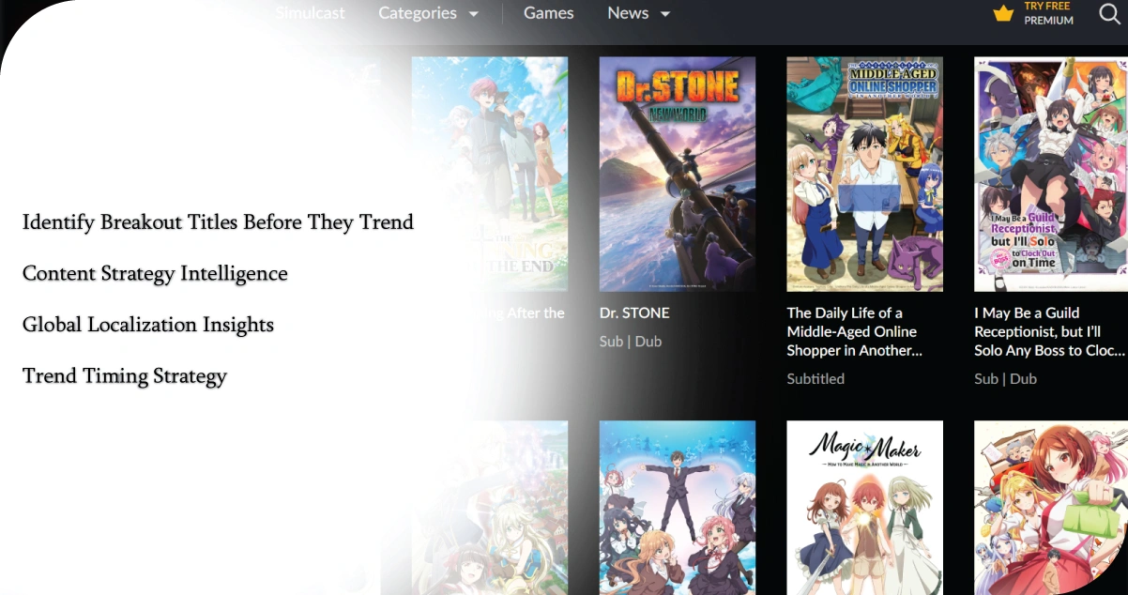
Task: Select Content Strategy Intelligence text
Action: [155, 274]
